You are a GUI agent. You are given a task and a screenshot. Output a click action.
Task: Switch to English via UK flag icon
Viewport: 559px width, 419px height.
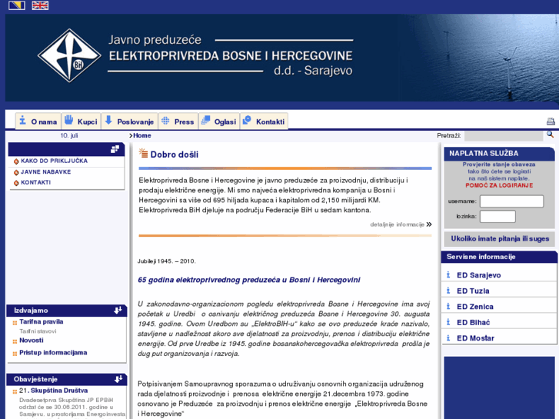(40, 5)
